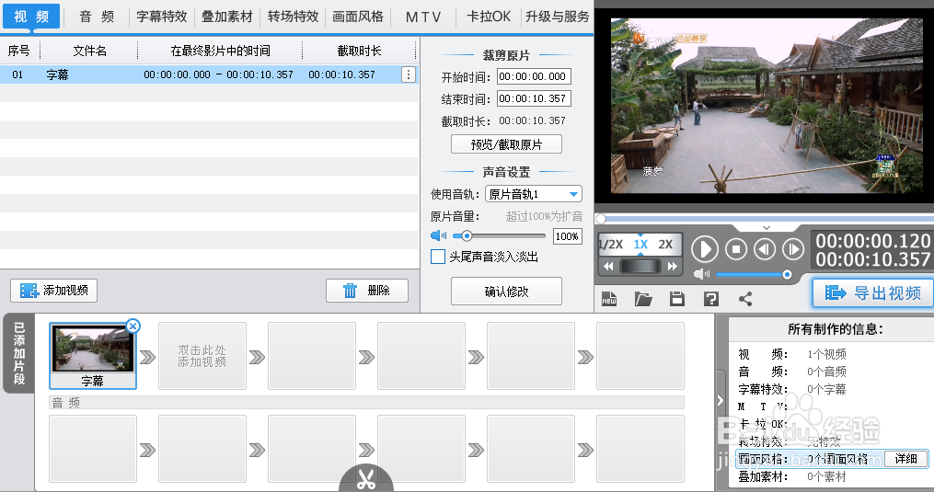Click the 文件名 column header
The height and width of the screenshot is (492, 934).
click(x=89, y=51)
